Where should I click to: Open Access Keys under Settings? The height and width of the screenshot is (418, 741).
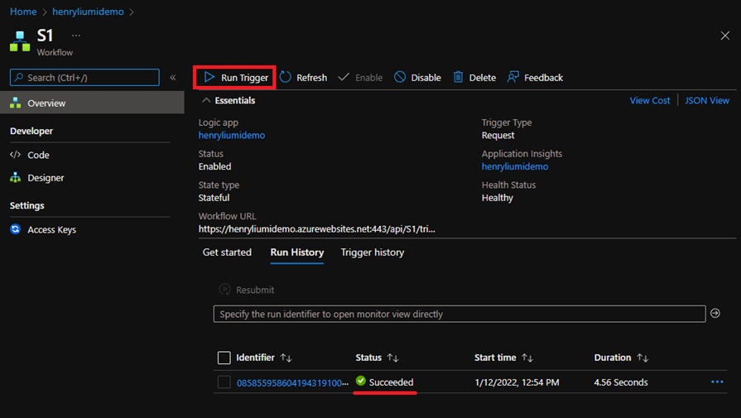click(51, 229)
